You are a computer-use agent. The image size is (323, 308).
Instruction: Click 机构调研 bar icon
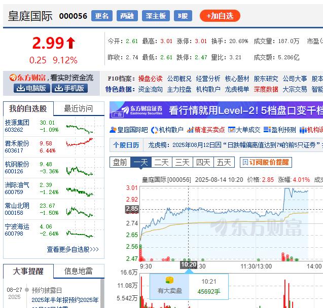pyautogui.click(x=303, y=130)
